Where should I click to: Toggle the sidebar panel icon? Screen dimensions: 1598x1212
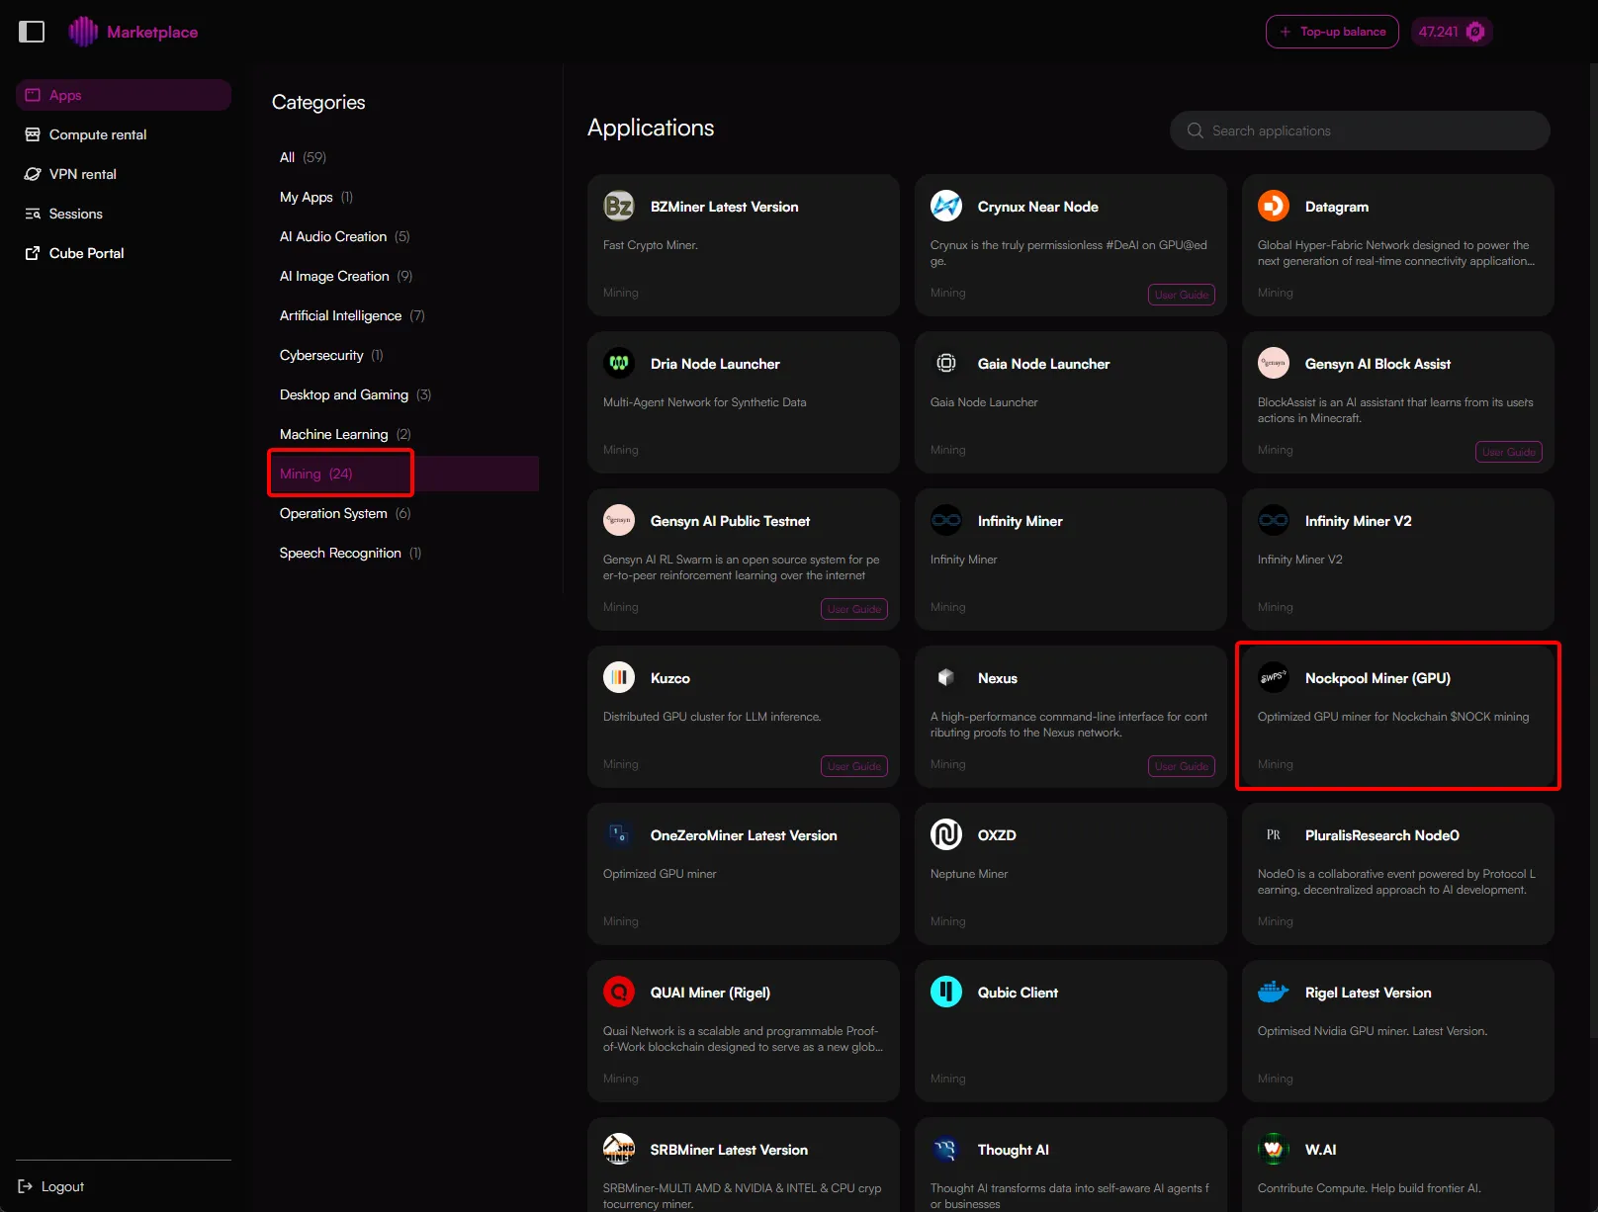[32, 32]
